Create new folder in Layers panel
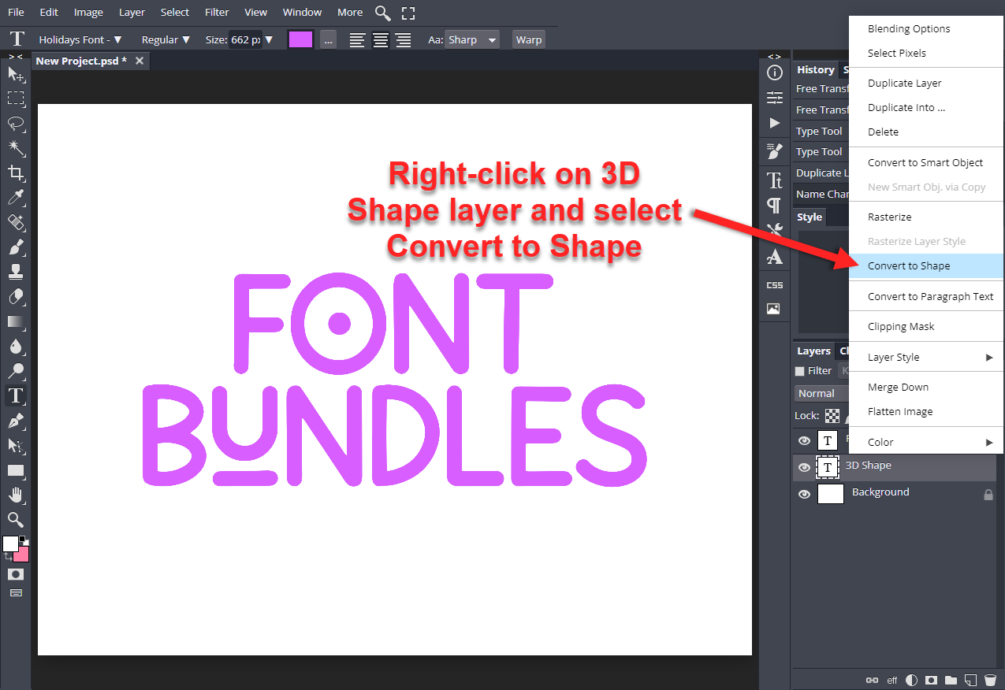 pyautogui.click(x=951, y=679)
